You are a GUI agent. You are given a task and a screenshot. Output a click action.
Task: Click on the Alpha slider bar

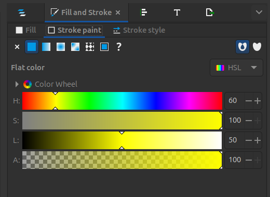(122, 160)
